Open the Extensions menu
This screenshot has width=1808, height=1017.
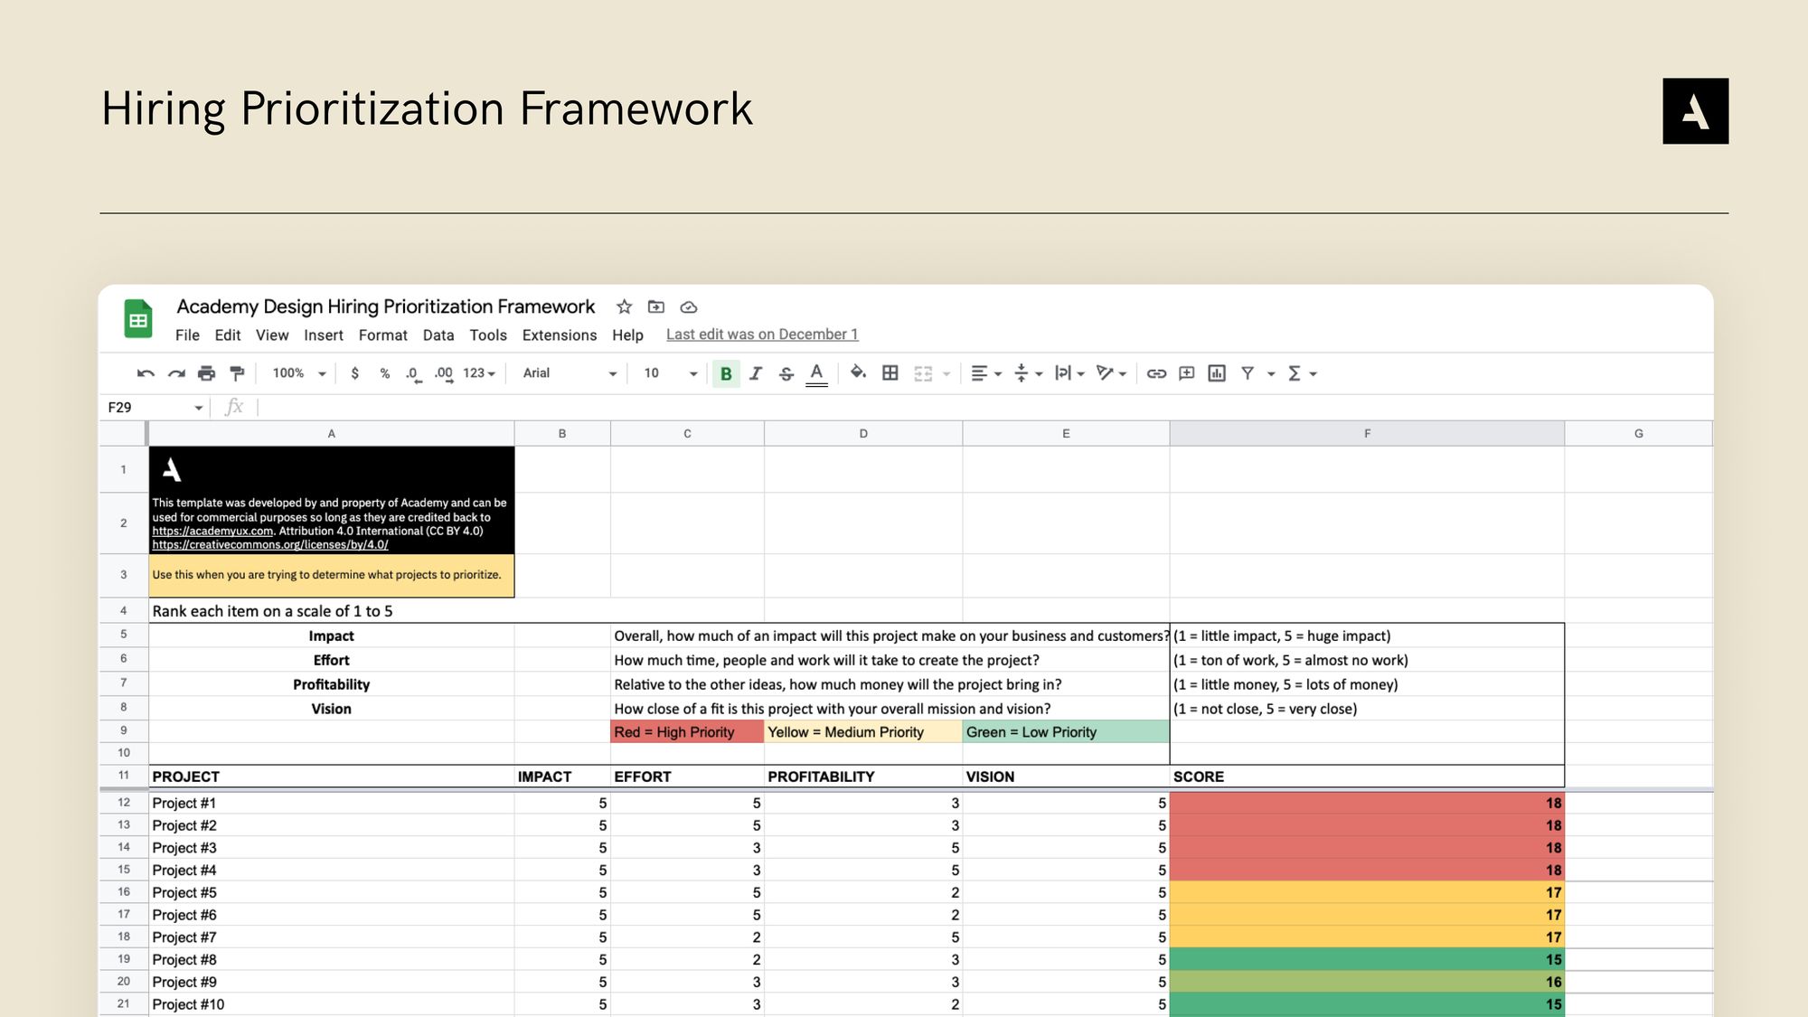(x=558, y=334)
